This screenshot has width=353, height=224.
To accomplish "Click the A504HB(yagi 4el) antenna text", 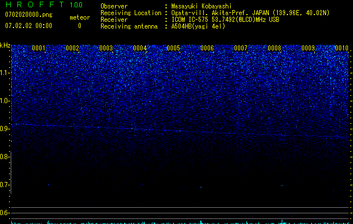I will pyautogui.click(x=198, y=26).
